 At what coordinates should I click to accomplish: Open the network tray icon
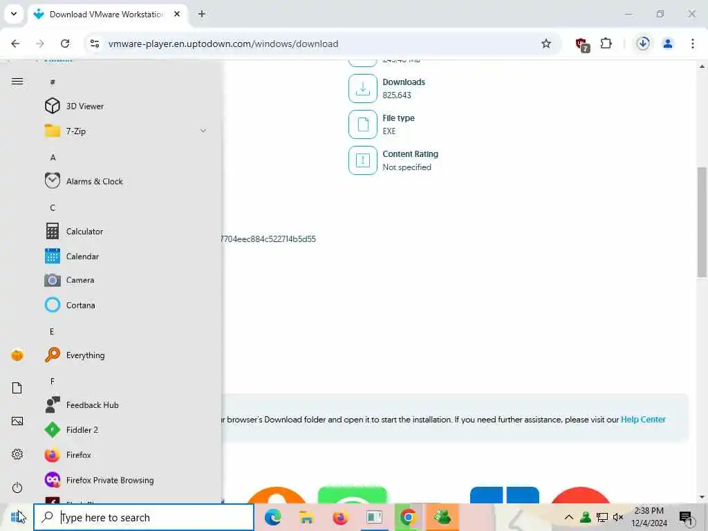pos(602,517)
